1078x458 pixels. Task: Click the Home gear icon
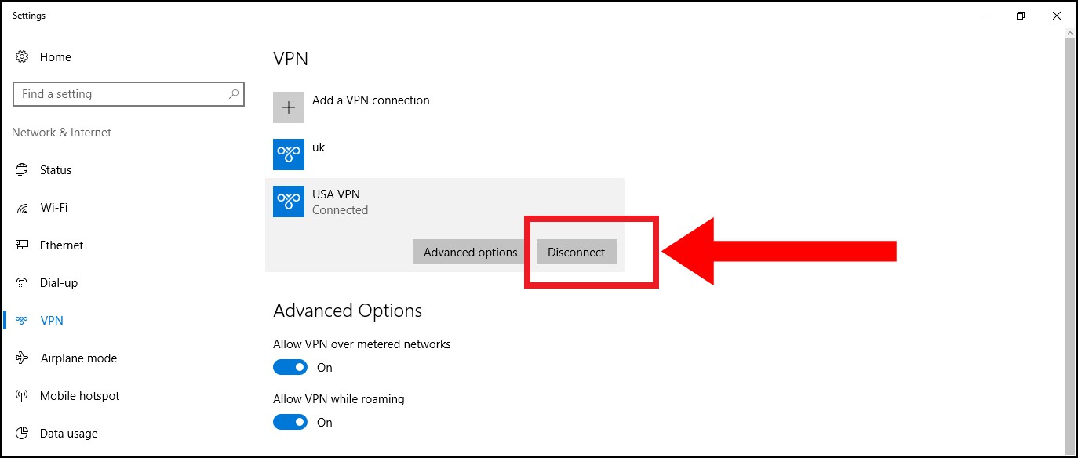(x=22, y=56)
